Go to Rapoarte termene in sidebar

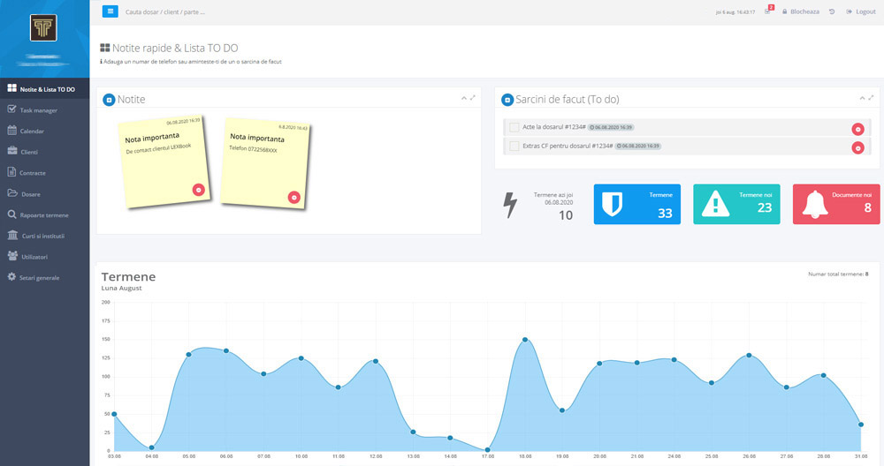click(x=44, y=215)
